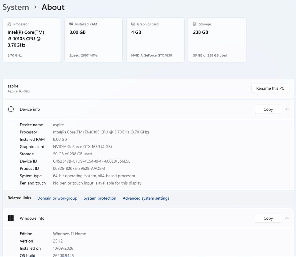The image size is (296, 257).
Task: Click the Aspire TC-895 model text
Action: click(18, 91)
